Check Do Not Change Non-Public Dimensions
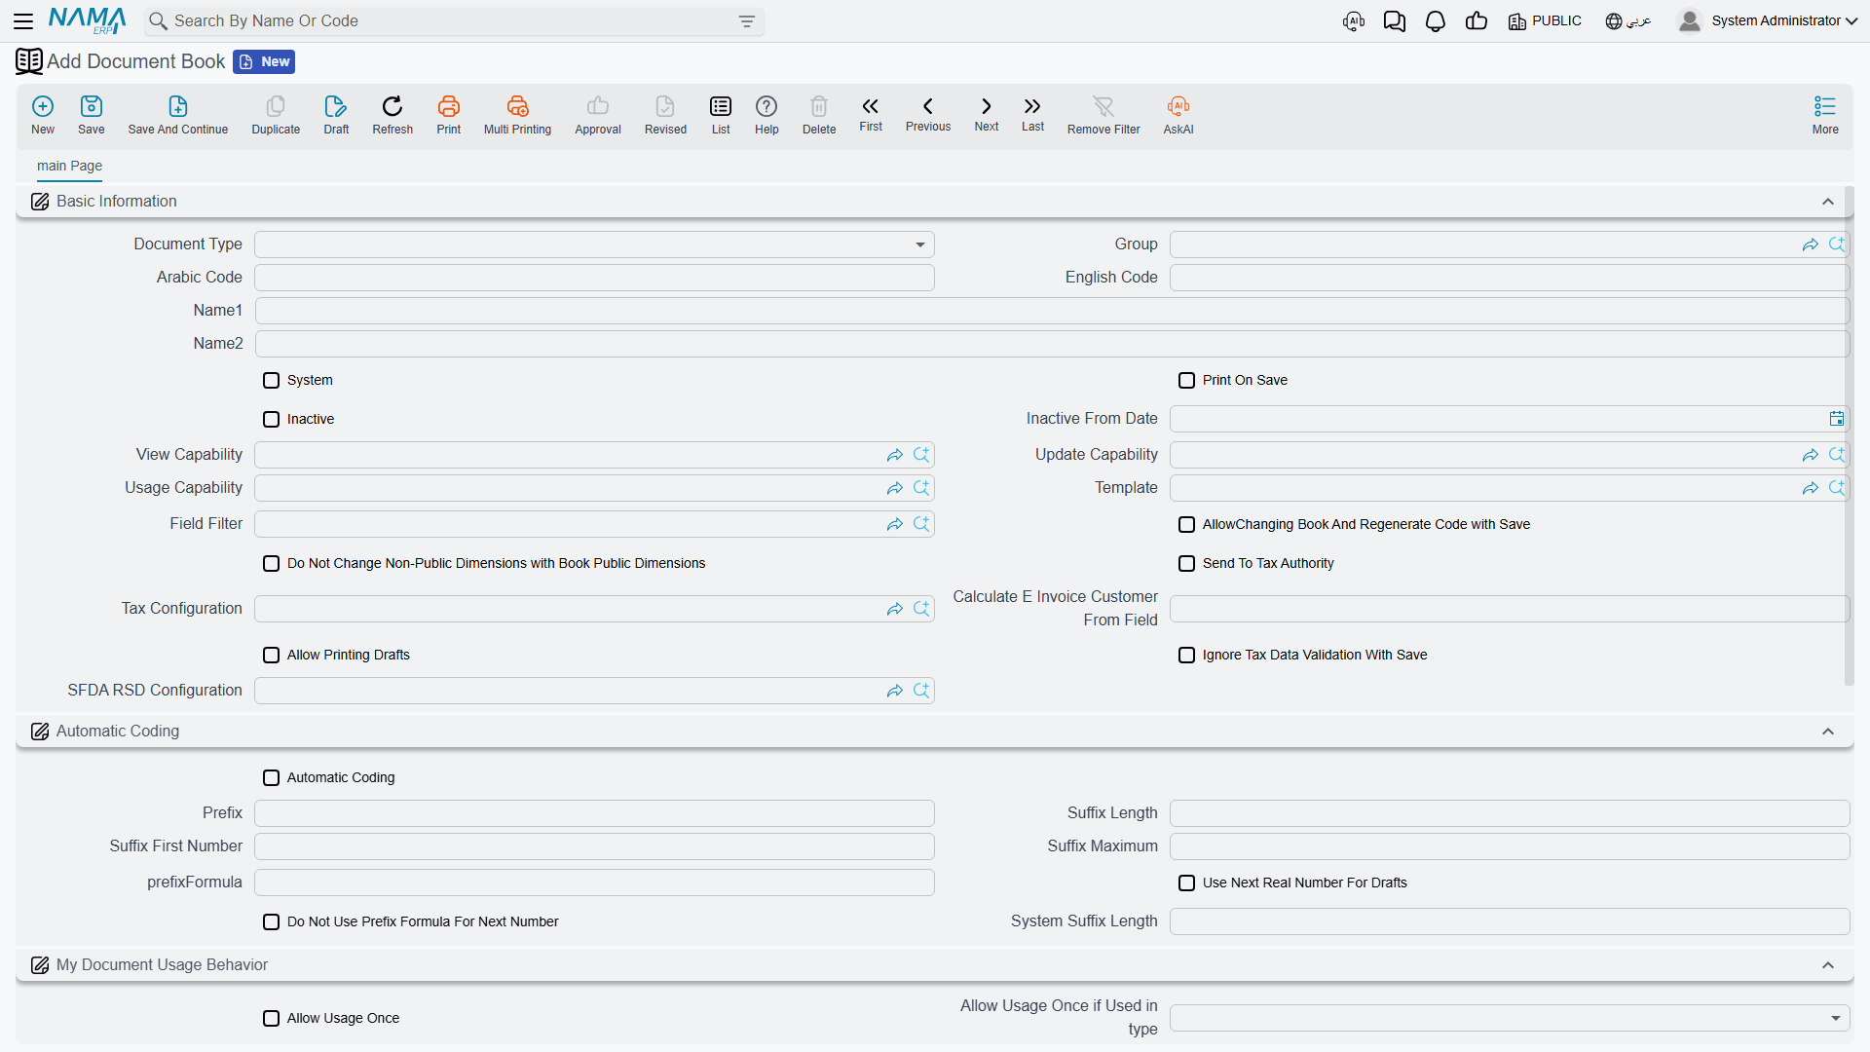 tap(272, 564)
